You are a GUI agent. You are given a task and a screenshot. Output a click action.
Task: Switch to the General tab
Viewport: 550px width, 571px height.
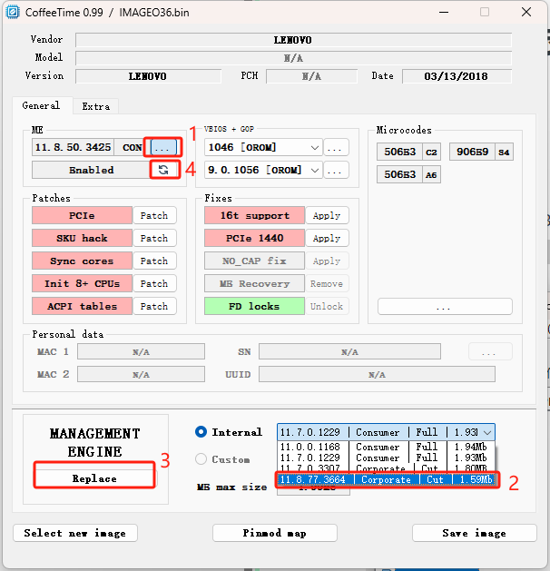tap(42, 106)
